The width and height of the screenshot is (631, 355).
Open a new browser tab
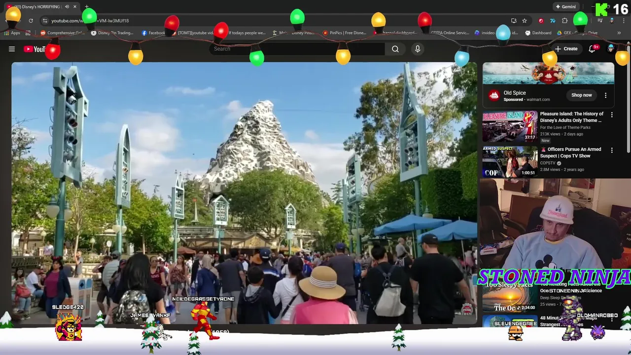point(87,7)
